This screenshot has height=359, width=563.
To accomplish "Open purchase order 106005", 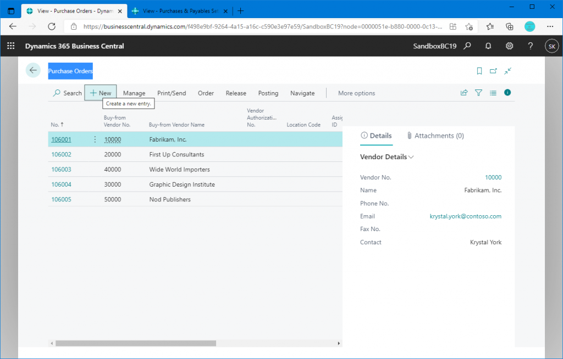I will [61, 199].
